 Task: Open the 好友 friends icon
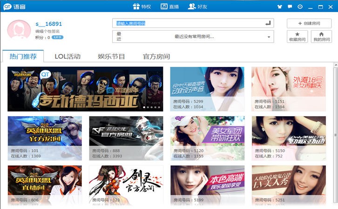pyautogui.click(x=191, y=7)
